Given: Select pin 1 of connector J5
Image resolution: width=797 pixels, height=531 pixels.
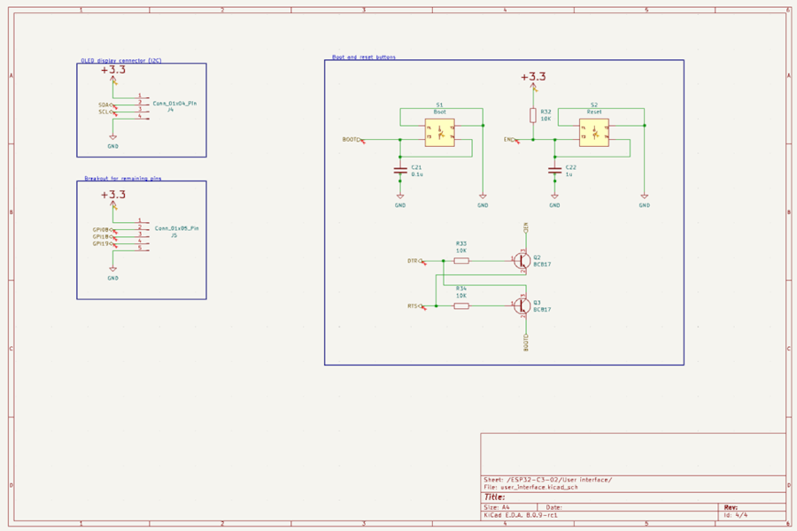Looking at the screenshot, I should 143,221.
